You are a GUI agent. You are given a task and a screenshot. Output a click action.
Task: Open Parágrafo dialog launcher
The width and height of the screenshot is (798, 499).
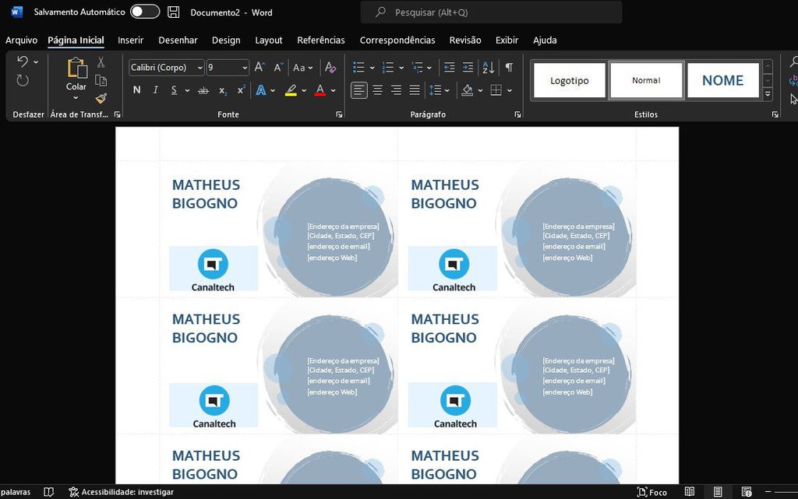(x=517, y=114)
